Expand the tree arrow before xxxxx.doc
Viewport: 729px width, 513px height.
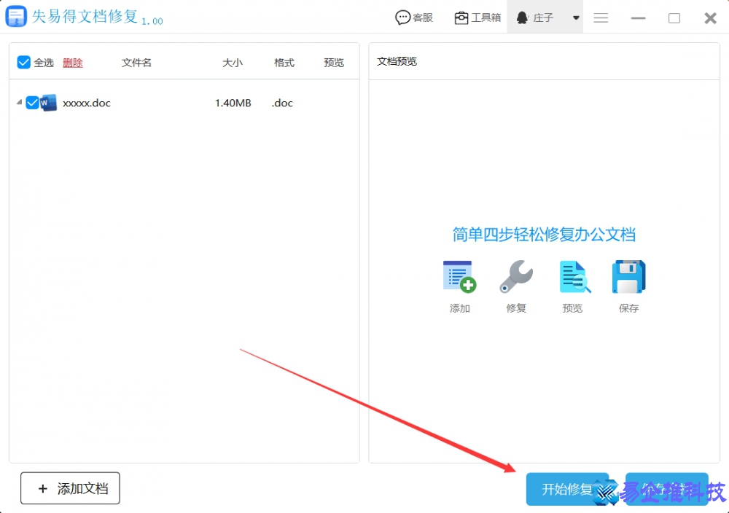click(19, 103)
